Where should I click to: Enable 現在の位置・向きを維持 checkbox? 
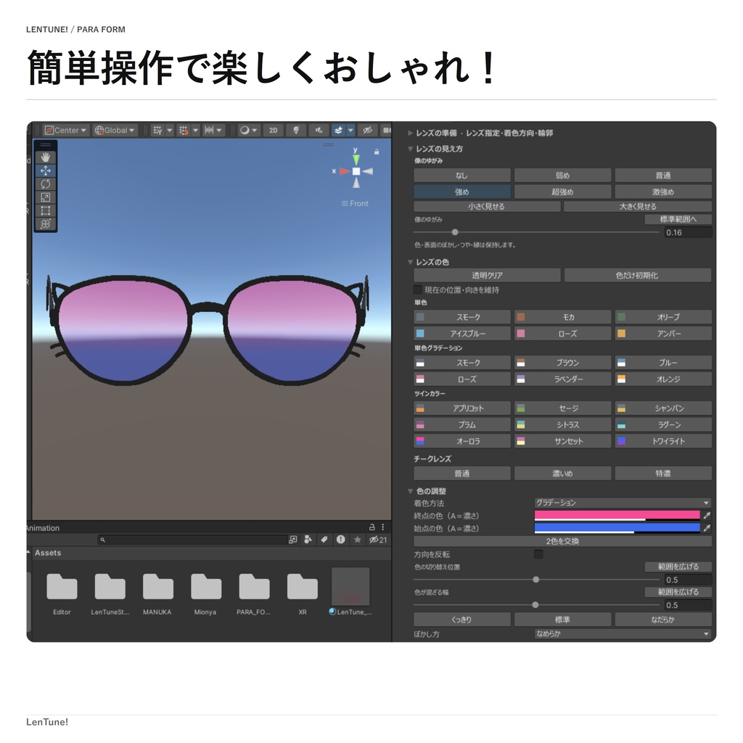point(418,290)
